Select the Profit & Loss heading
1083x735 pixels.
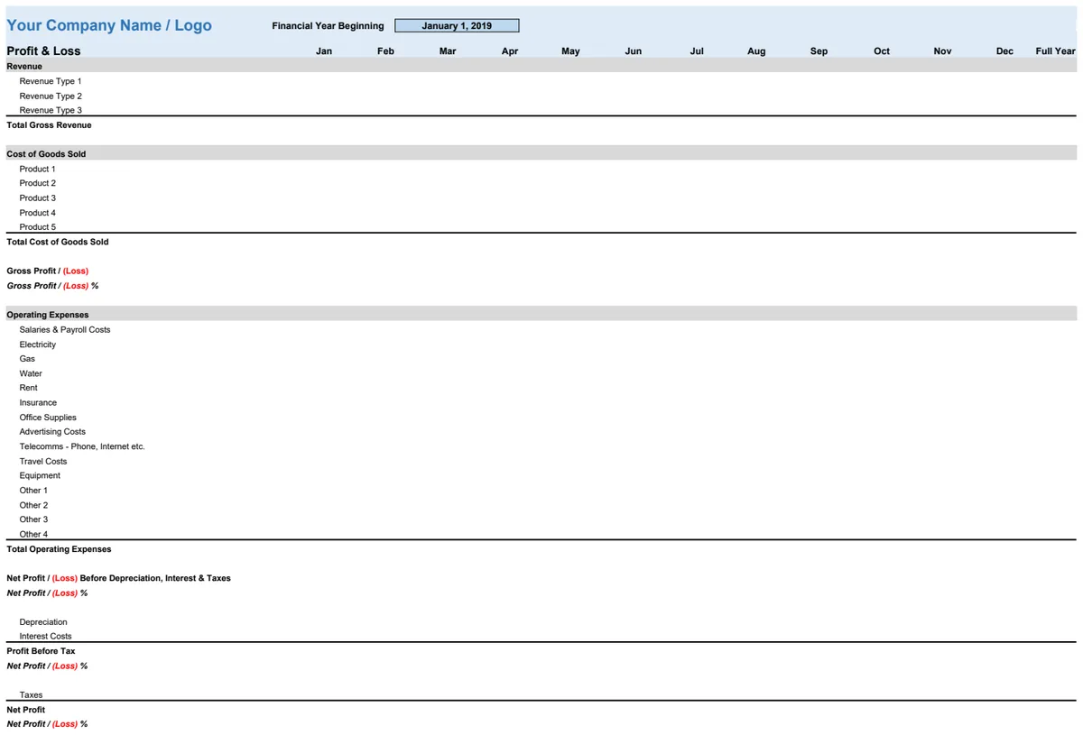pyautogui.click(x=43, y=51)
